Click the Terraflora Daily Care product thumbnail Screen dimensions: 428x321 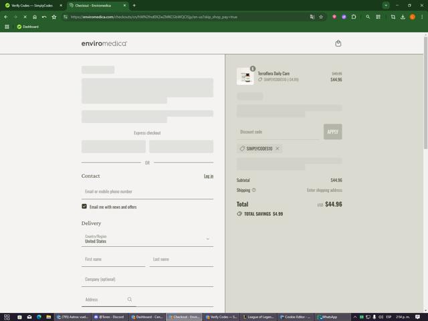[x=245, y=76]
